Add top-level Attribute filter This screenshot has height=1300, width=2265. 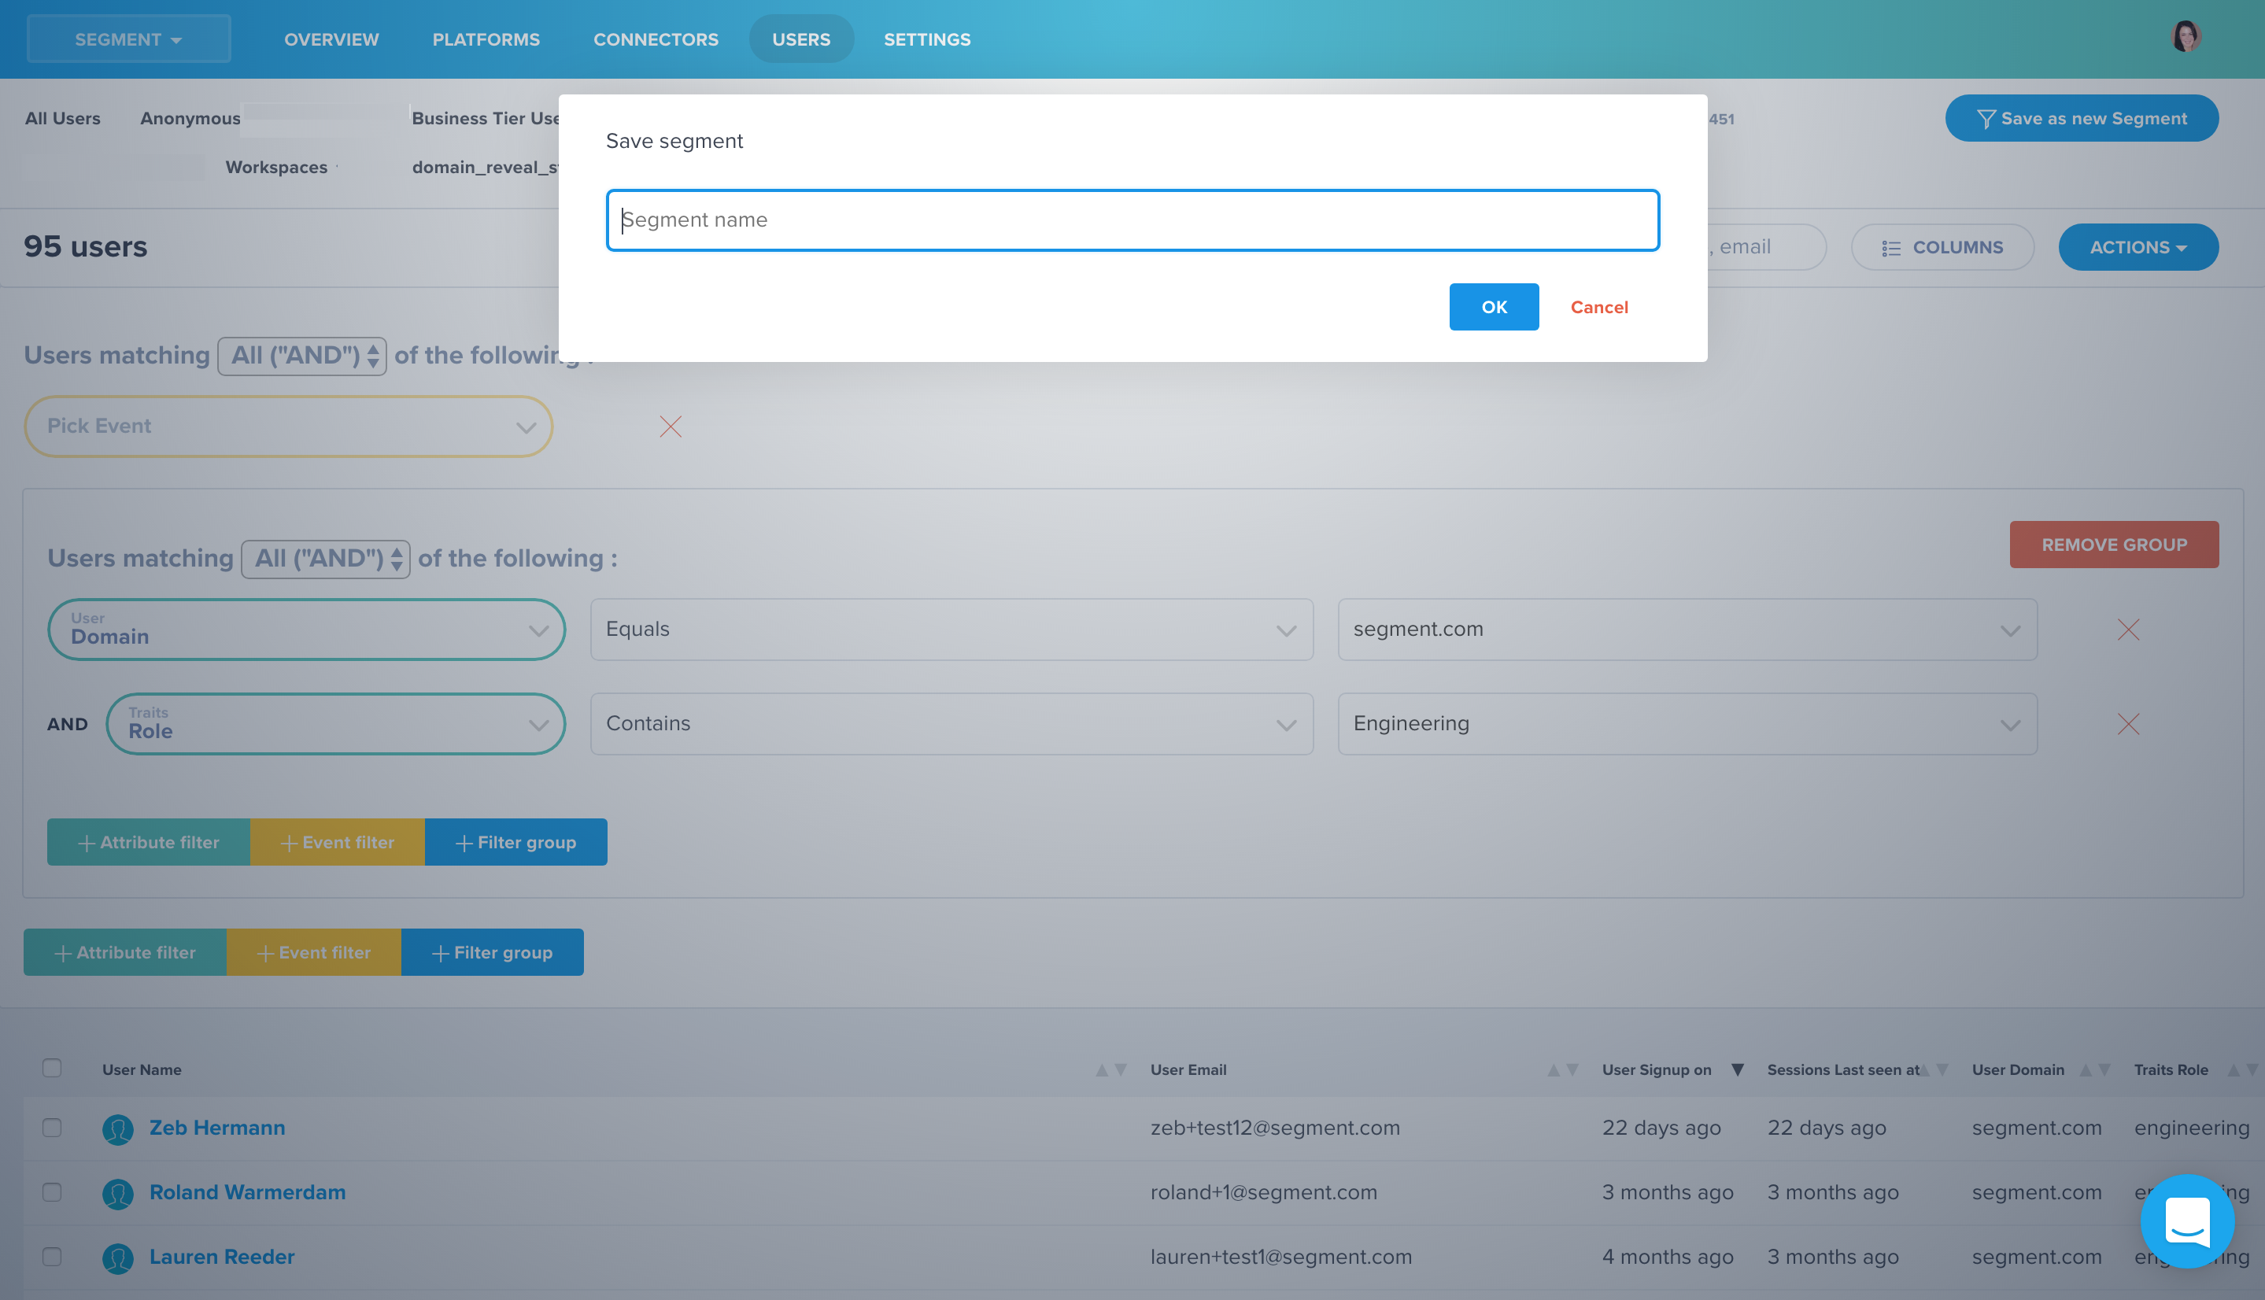pos(125,953)
